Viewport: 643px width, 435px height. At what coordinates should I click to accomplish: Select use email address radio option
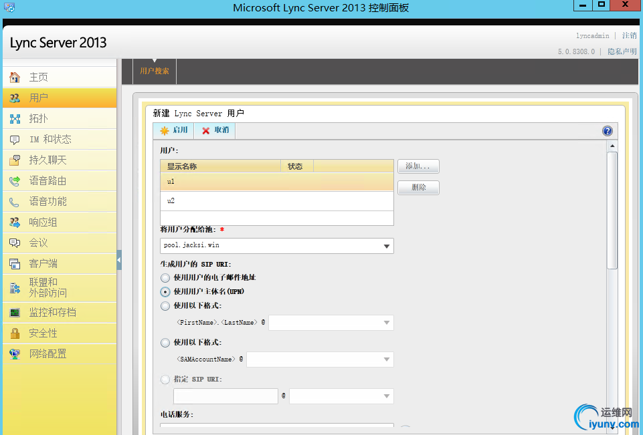[165, 278]
